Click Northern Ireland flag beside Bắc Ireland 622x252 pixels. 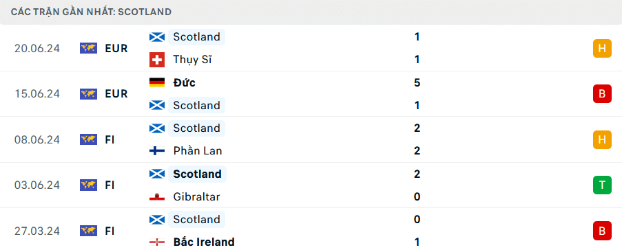157,242
